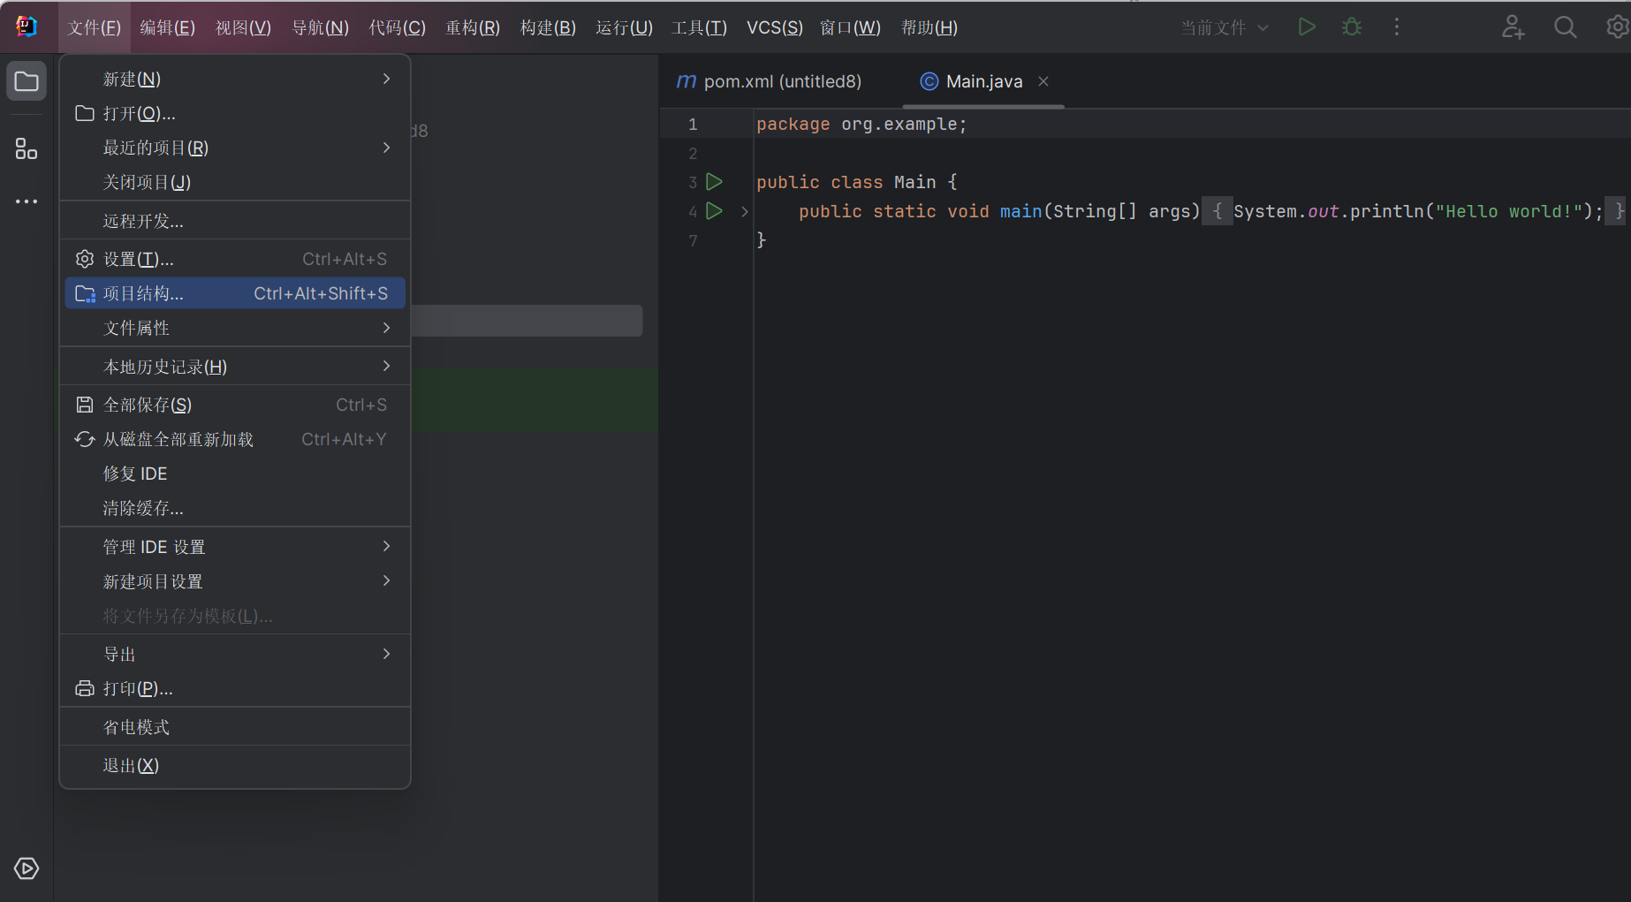Open the 窗口(W) menu
1631x902 pixels.
point(850,27)
